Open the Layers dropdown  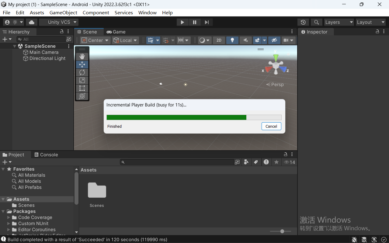[339, 22]
